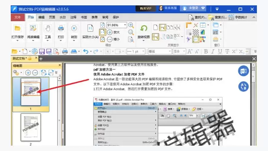The image size is (268, 151).
Task: Click the blue scanner icon
Action: (x=74, y=51)
